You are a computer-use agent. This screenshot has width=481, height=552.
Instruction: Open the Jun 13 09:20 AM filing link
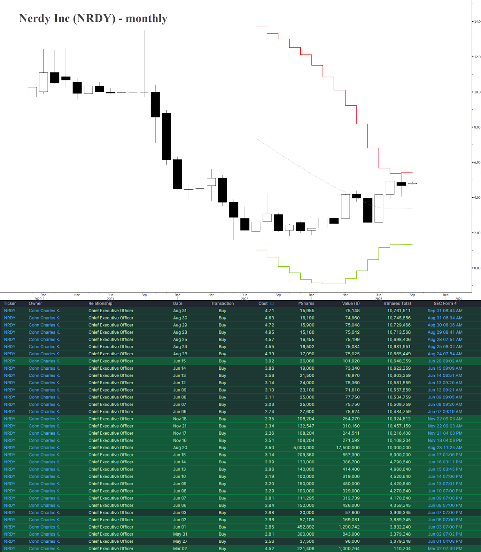click(445, 383)
